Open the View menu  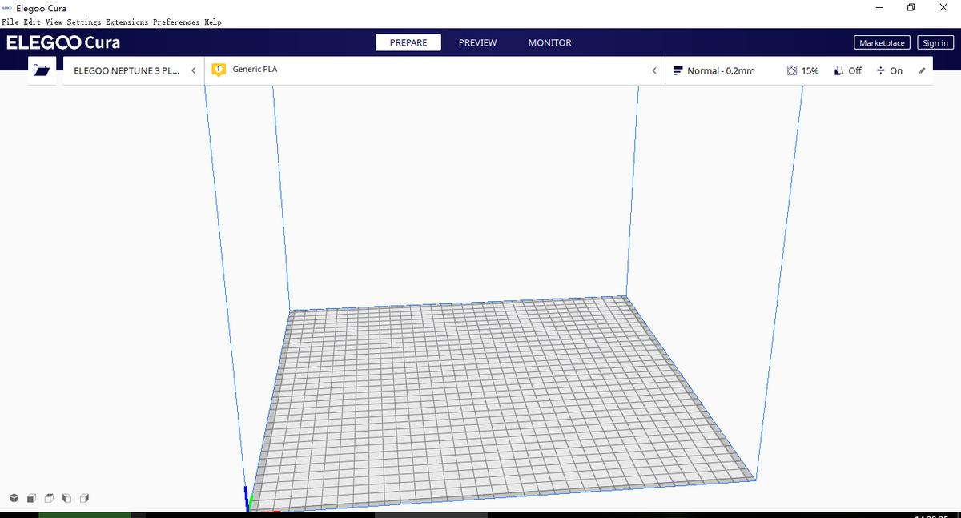point(54,22)
